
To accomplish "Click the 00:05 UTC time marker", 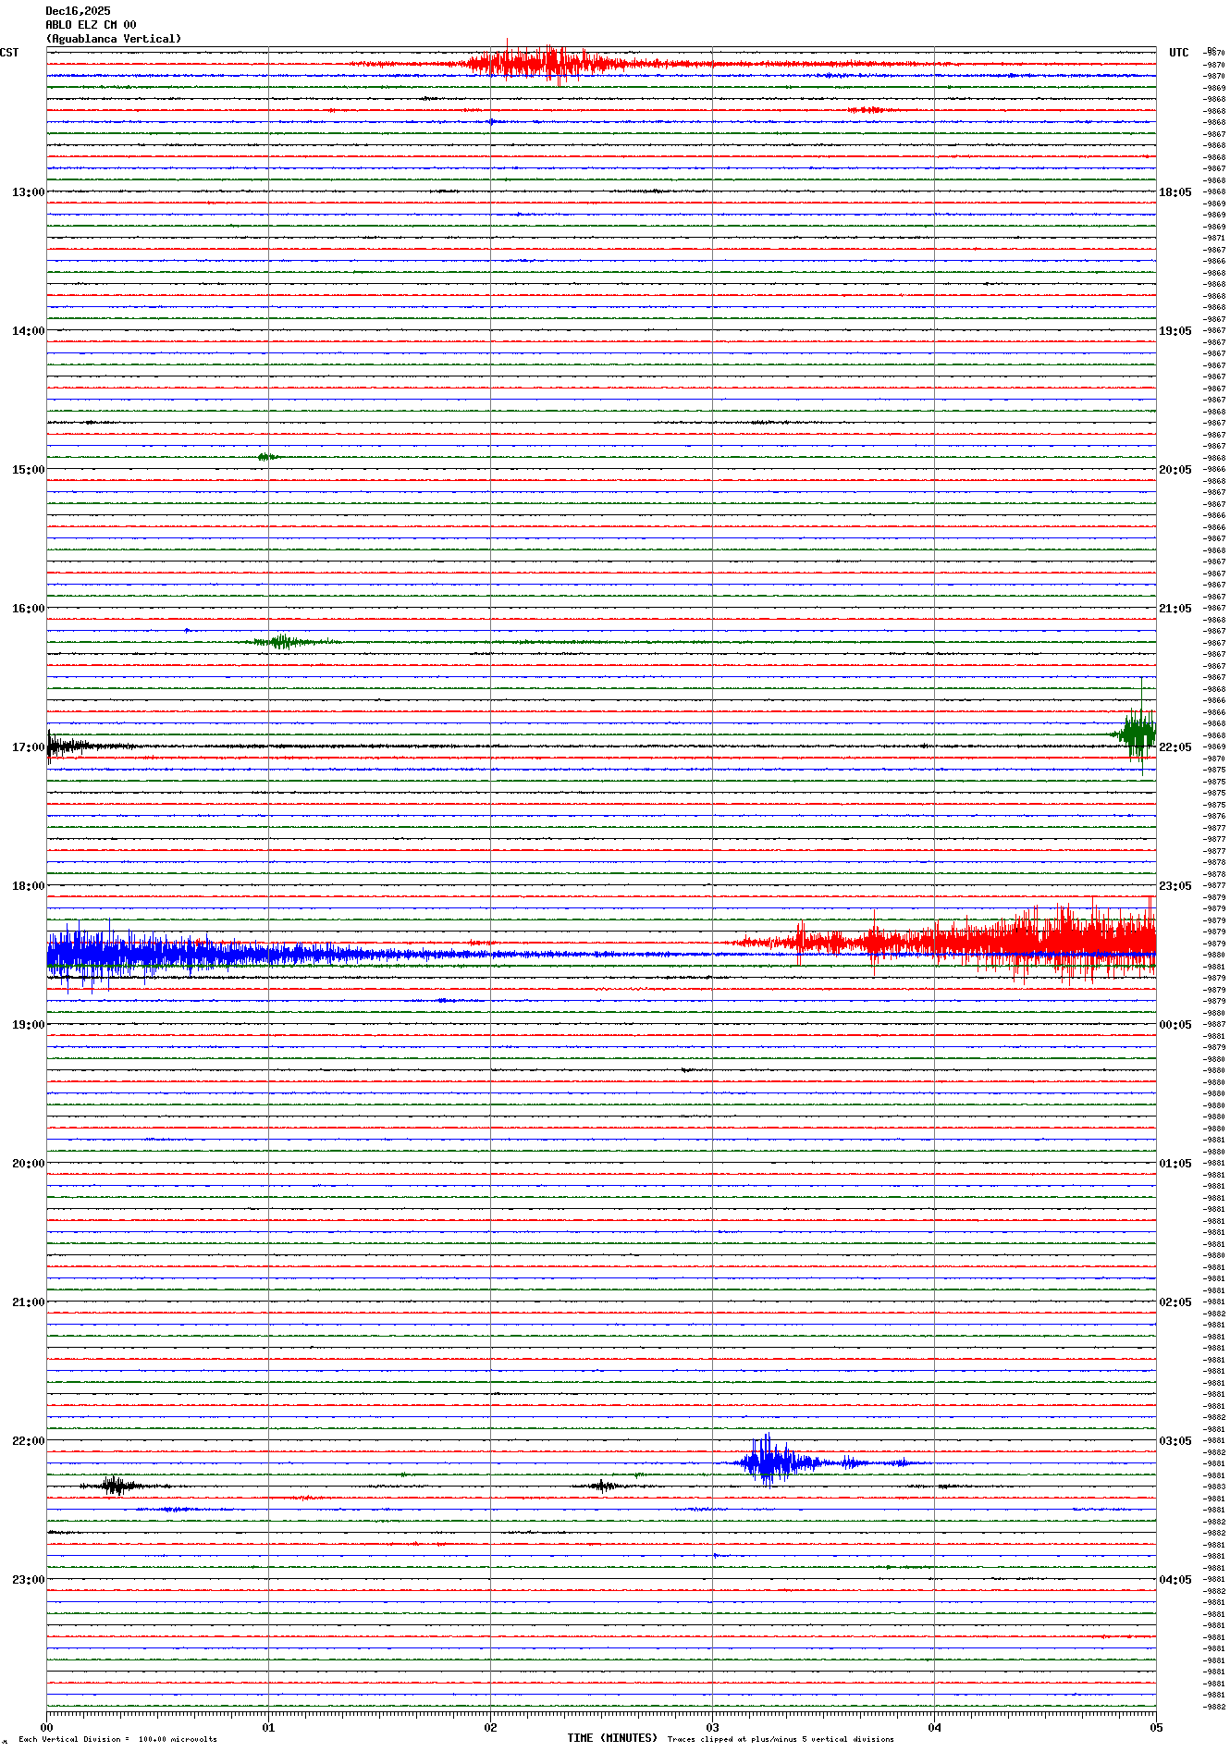I will 1175,1025.
